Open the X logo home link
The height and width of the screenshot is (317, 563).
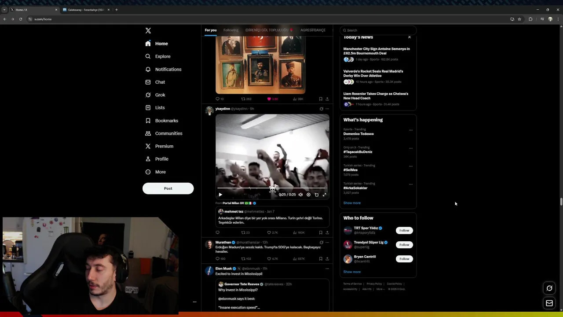(148, 30)
